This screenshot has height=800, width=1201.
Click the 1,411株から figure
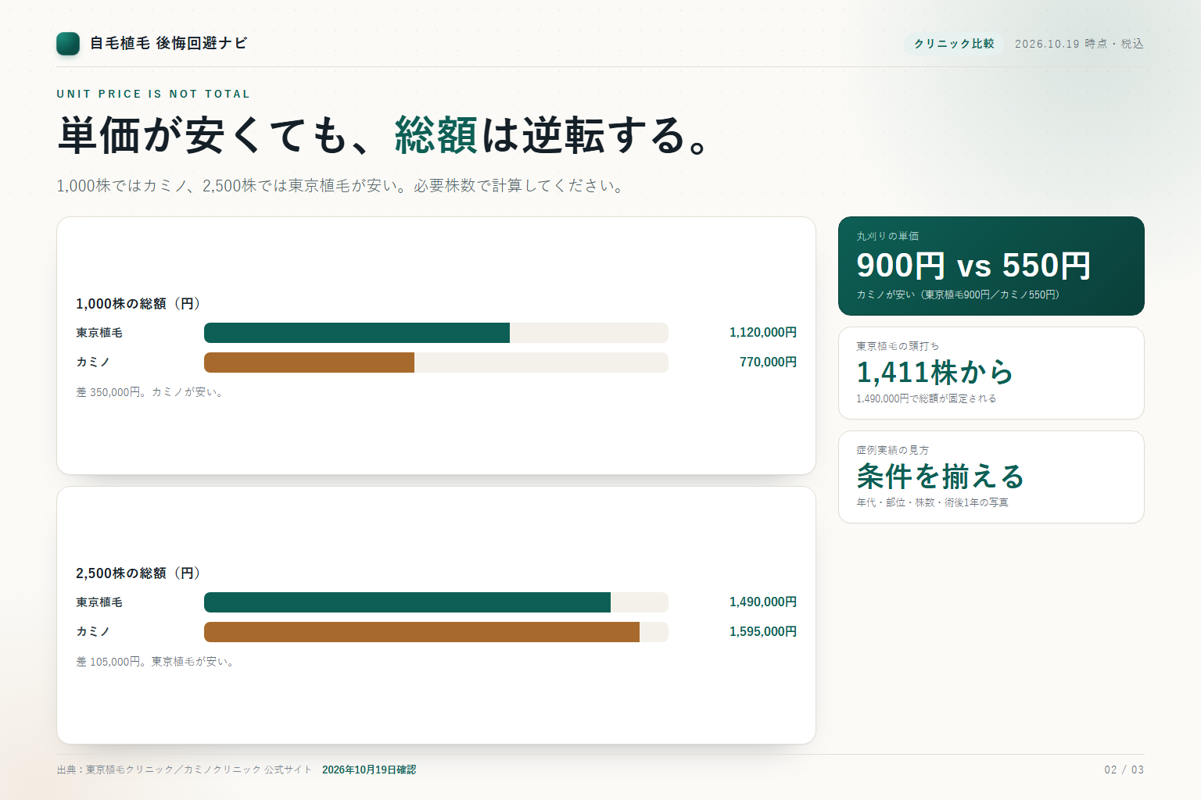pyautogui.click(x=935, y=373)
